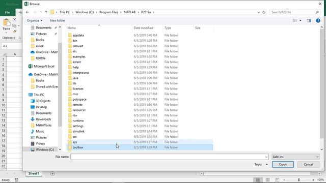Expand the File name history dropdown

tap(266, 157)
